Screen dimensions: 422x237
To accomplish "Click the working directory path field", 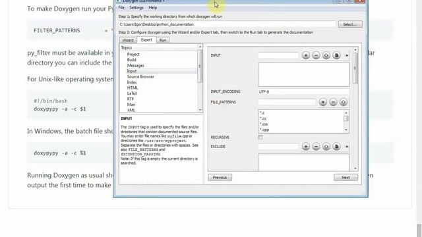I will click(227, 24).
